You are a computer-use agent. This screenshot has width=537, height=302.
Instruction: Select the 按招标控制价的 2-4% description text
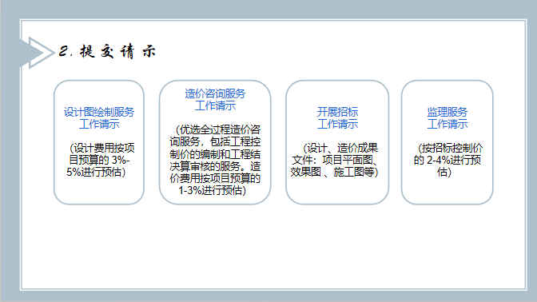[x=447, y=160]
